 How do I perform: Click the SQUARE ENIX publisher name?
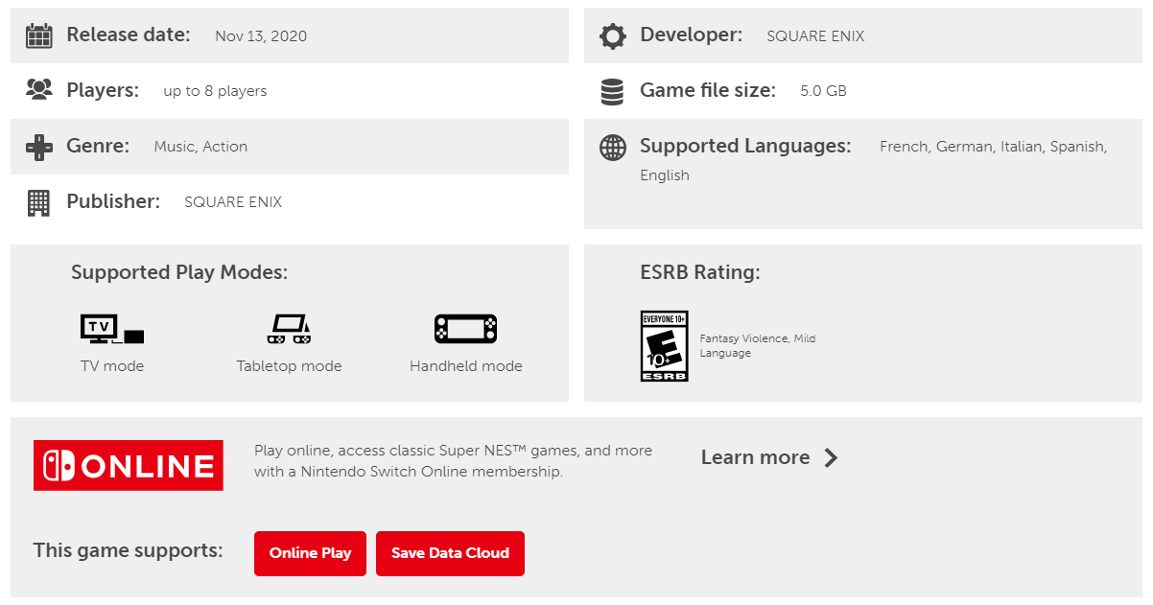pyautogui.click(x=233, y=202)
